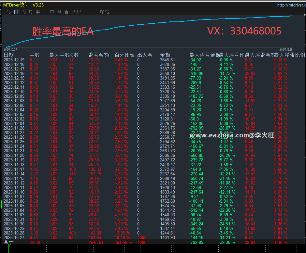Switch to the 综 summary tab

point(9,12)
